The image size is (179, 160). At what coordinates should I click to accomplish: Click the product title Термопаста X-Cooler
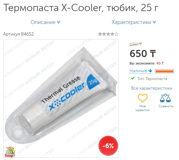point(81,8)
